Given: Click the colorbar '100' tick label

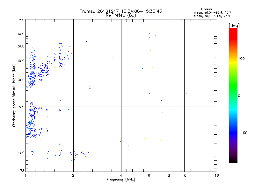Looking at the screenshot, I should (x=241, y=59).
